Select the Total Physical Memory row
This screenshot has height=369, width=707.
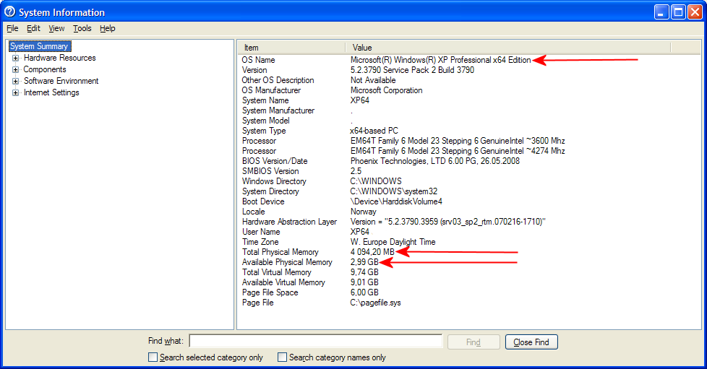coord(469,252)
